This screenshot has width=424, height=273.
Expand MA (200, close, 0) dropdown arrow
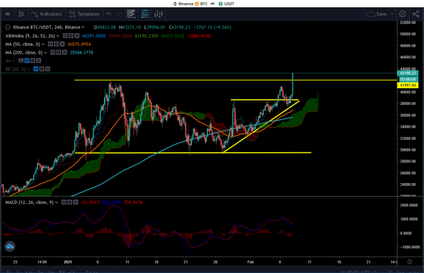click(46, 52)
